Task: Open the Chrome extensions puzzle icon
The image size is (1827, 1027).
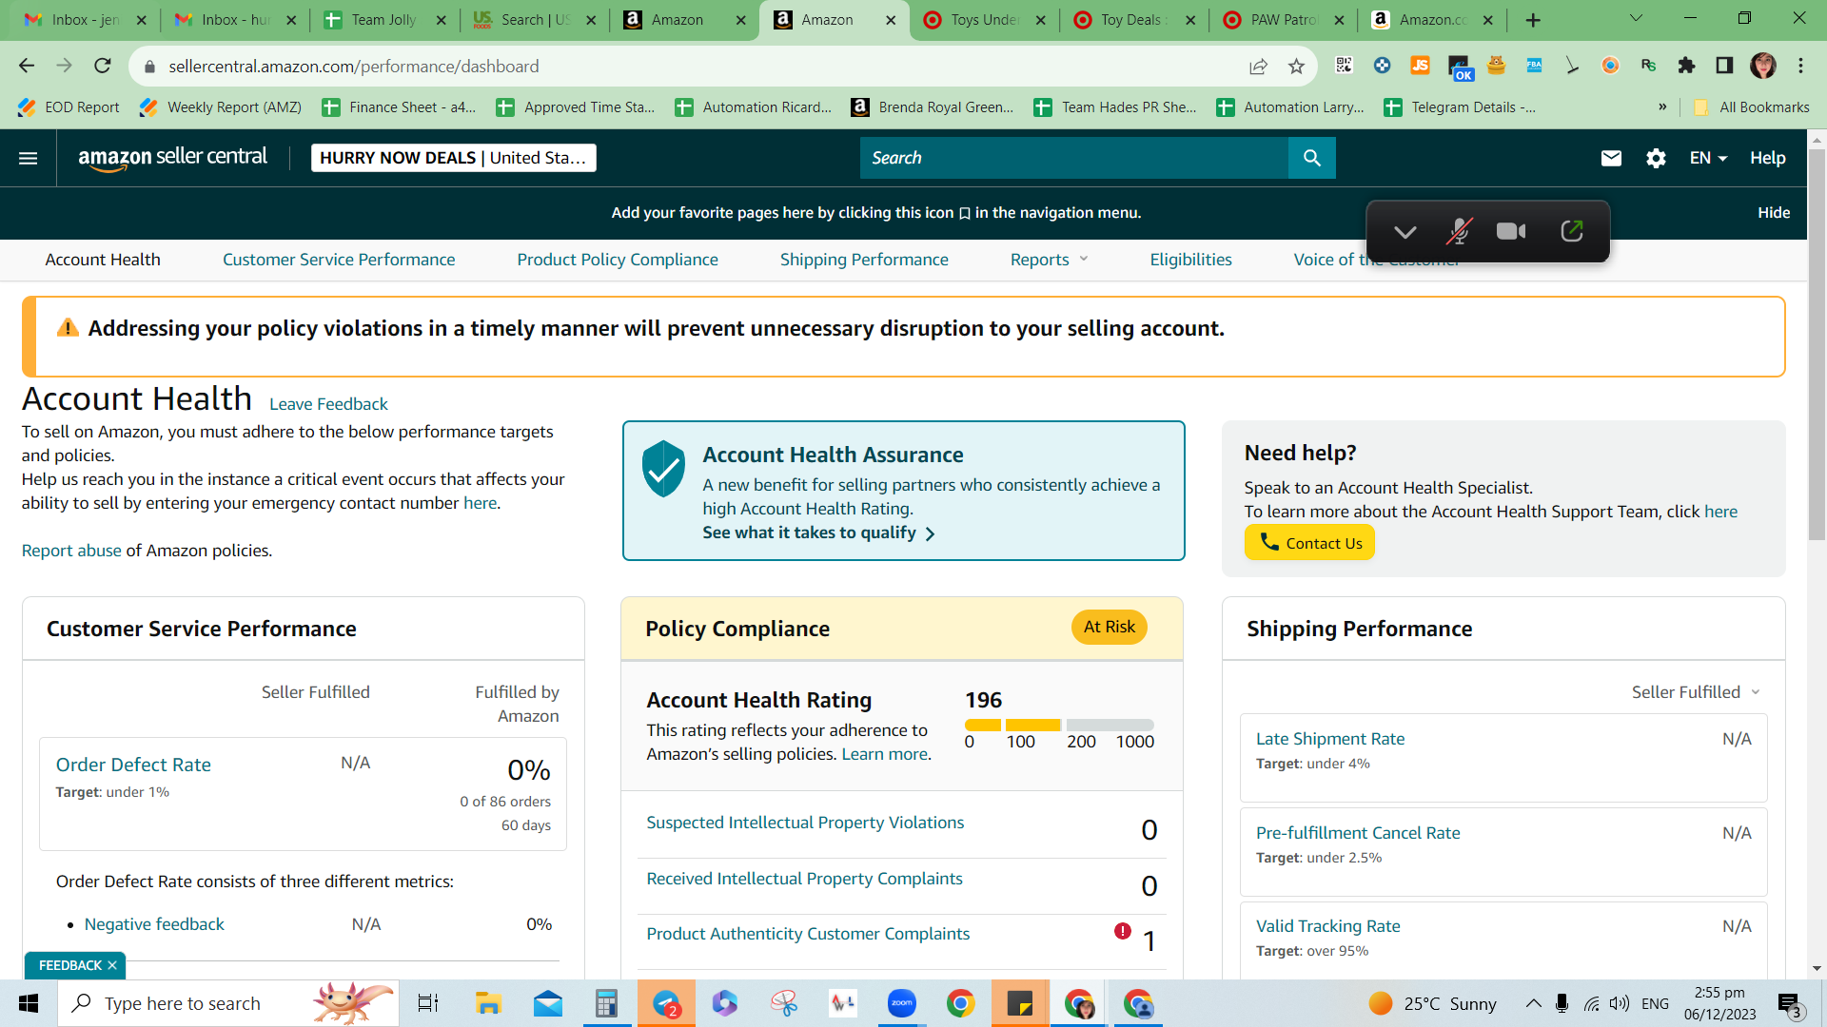Action: pos(1686,66)
